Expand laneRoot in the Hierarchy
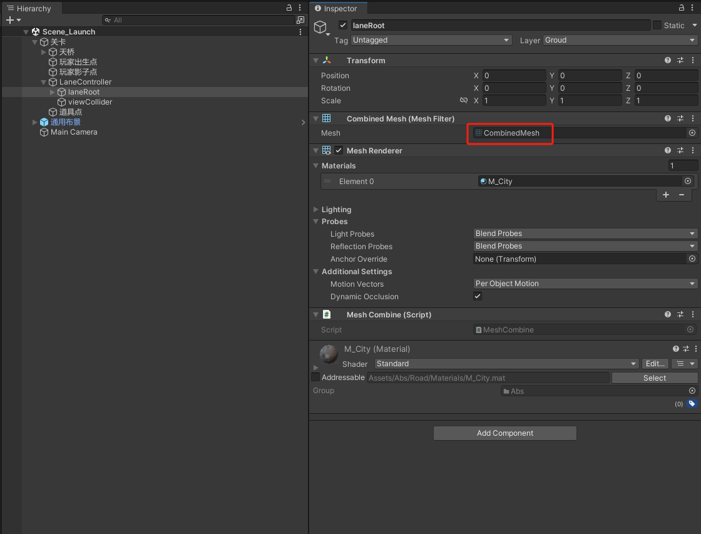701x534 pixels. [53, 92]
